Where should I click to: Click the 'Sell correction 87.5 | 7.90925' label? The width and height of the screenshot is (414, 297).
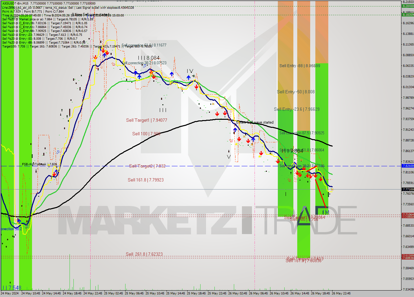[x=302, y=133]
